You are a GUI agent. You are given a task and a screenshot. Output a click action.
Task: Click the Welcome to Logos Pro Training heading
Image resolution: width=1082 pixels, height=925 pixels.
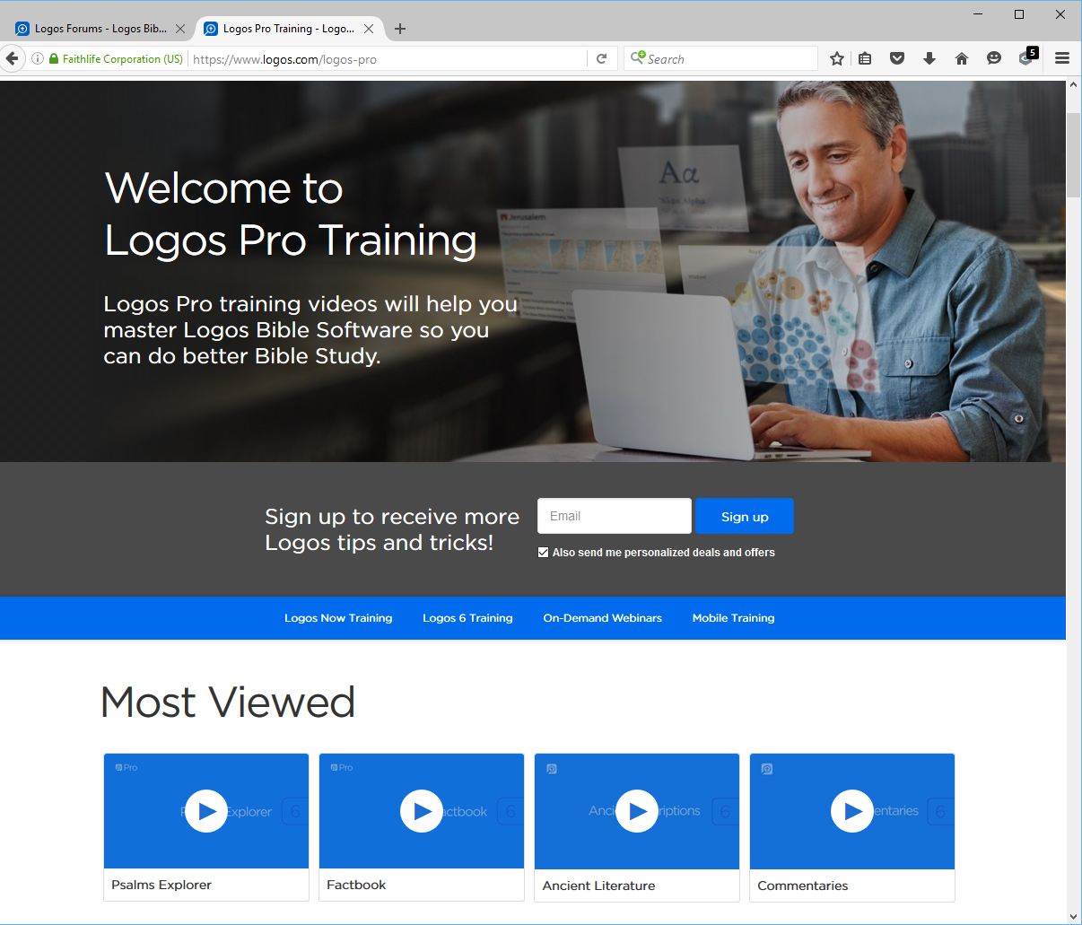pos(291,214)
